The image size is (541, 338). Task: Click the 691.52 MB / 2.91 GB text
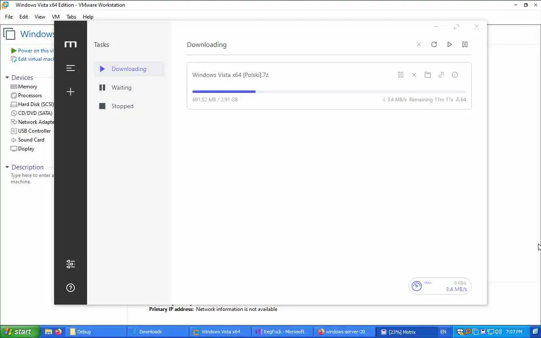(215, 100)
